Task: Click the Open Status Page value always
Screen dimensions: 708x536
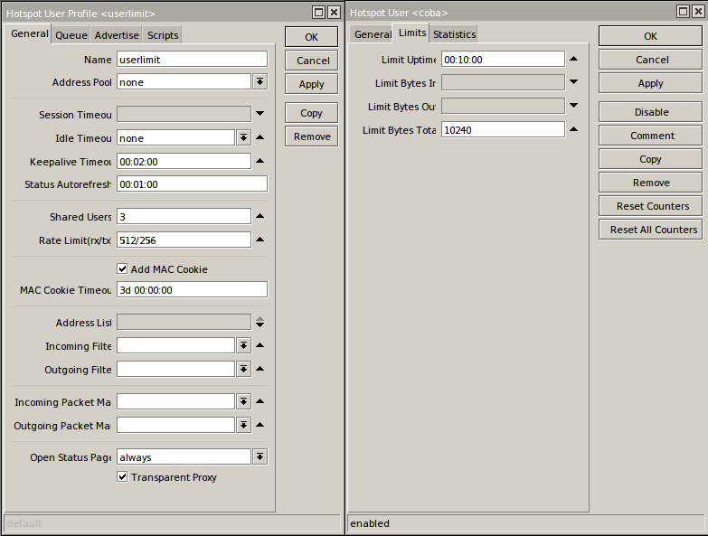Action: coord(184,456)
